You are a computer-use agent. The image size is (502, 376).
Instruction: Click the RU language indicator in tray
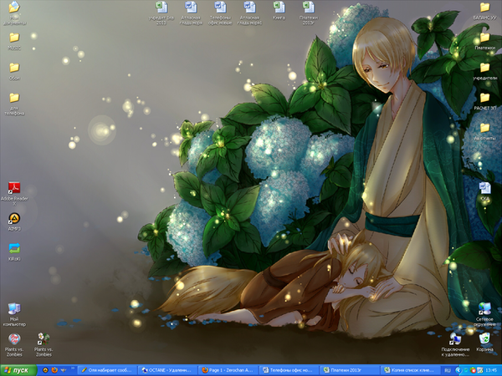[448, 369]
